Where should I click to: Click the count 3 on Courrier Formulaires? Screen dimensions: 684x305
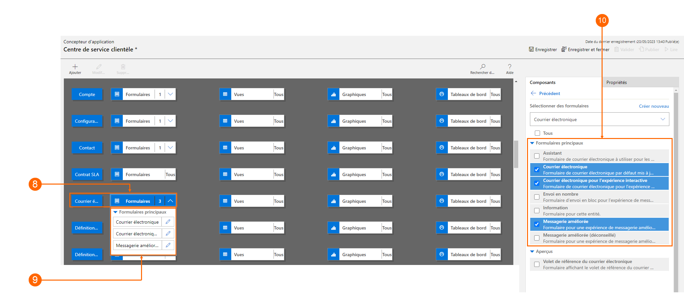pos(160,201)
